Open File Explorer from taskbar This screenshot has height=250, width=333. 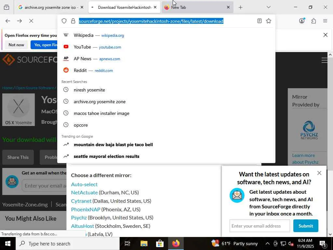[144, 243]
